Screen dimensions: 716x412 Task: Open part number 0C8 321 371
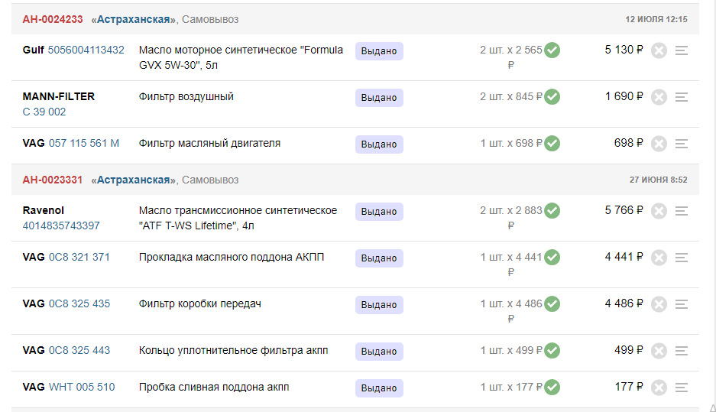pos(79,257)
